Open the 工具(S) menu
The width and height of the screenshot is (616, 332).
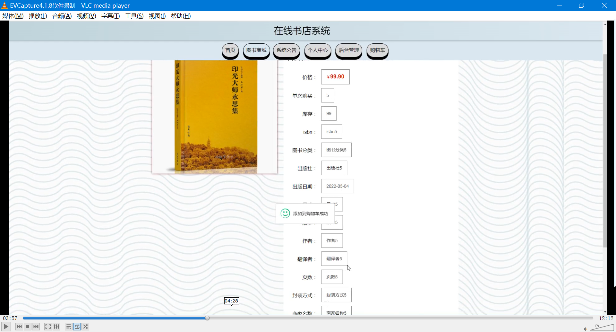(x=134, y=16)
